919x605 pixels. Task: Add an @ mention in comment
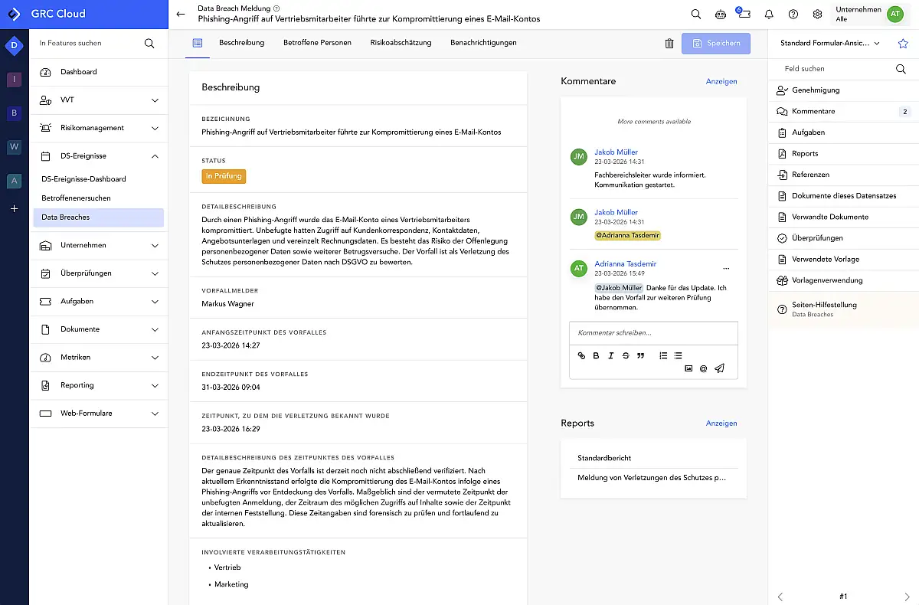[703, 368]
